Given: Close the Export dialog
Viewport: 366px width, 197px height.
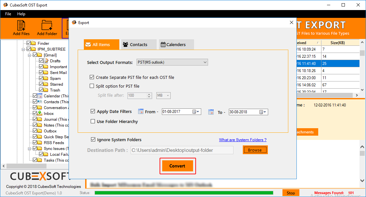Looking at the screenshot, I should click(x=292, y=22).
